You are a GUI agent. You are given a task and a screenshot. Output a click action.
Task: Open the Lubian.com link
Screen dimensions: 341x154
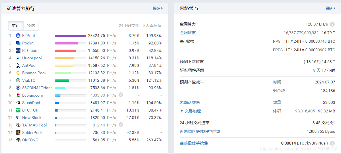click(x=33, y=95)
